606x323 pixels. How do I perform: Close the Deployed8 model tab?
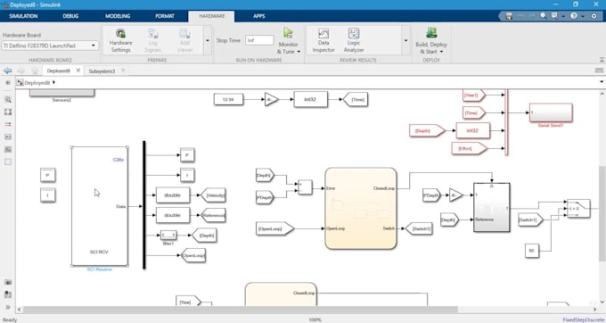click(78, 70)
